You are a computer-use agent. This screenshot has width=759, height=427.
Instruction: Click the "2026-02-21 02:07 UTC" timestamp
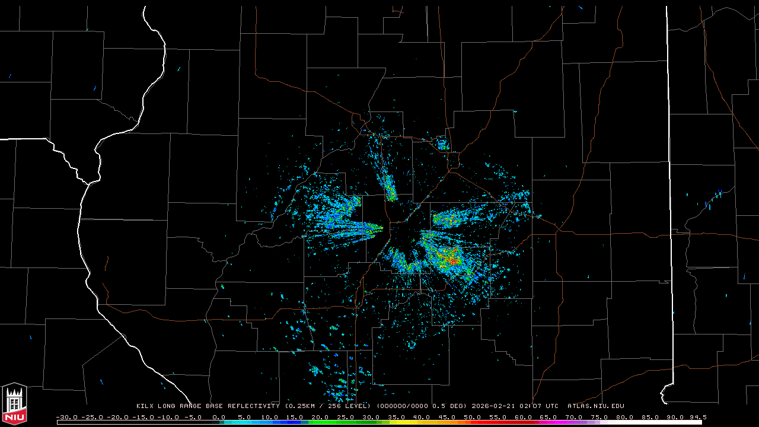[x=515, y=406]
